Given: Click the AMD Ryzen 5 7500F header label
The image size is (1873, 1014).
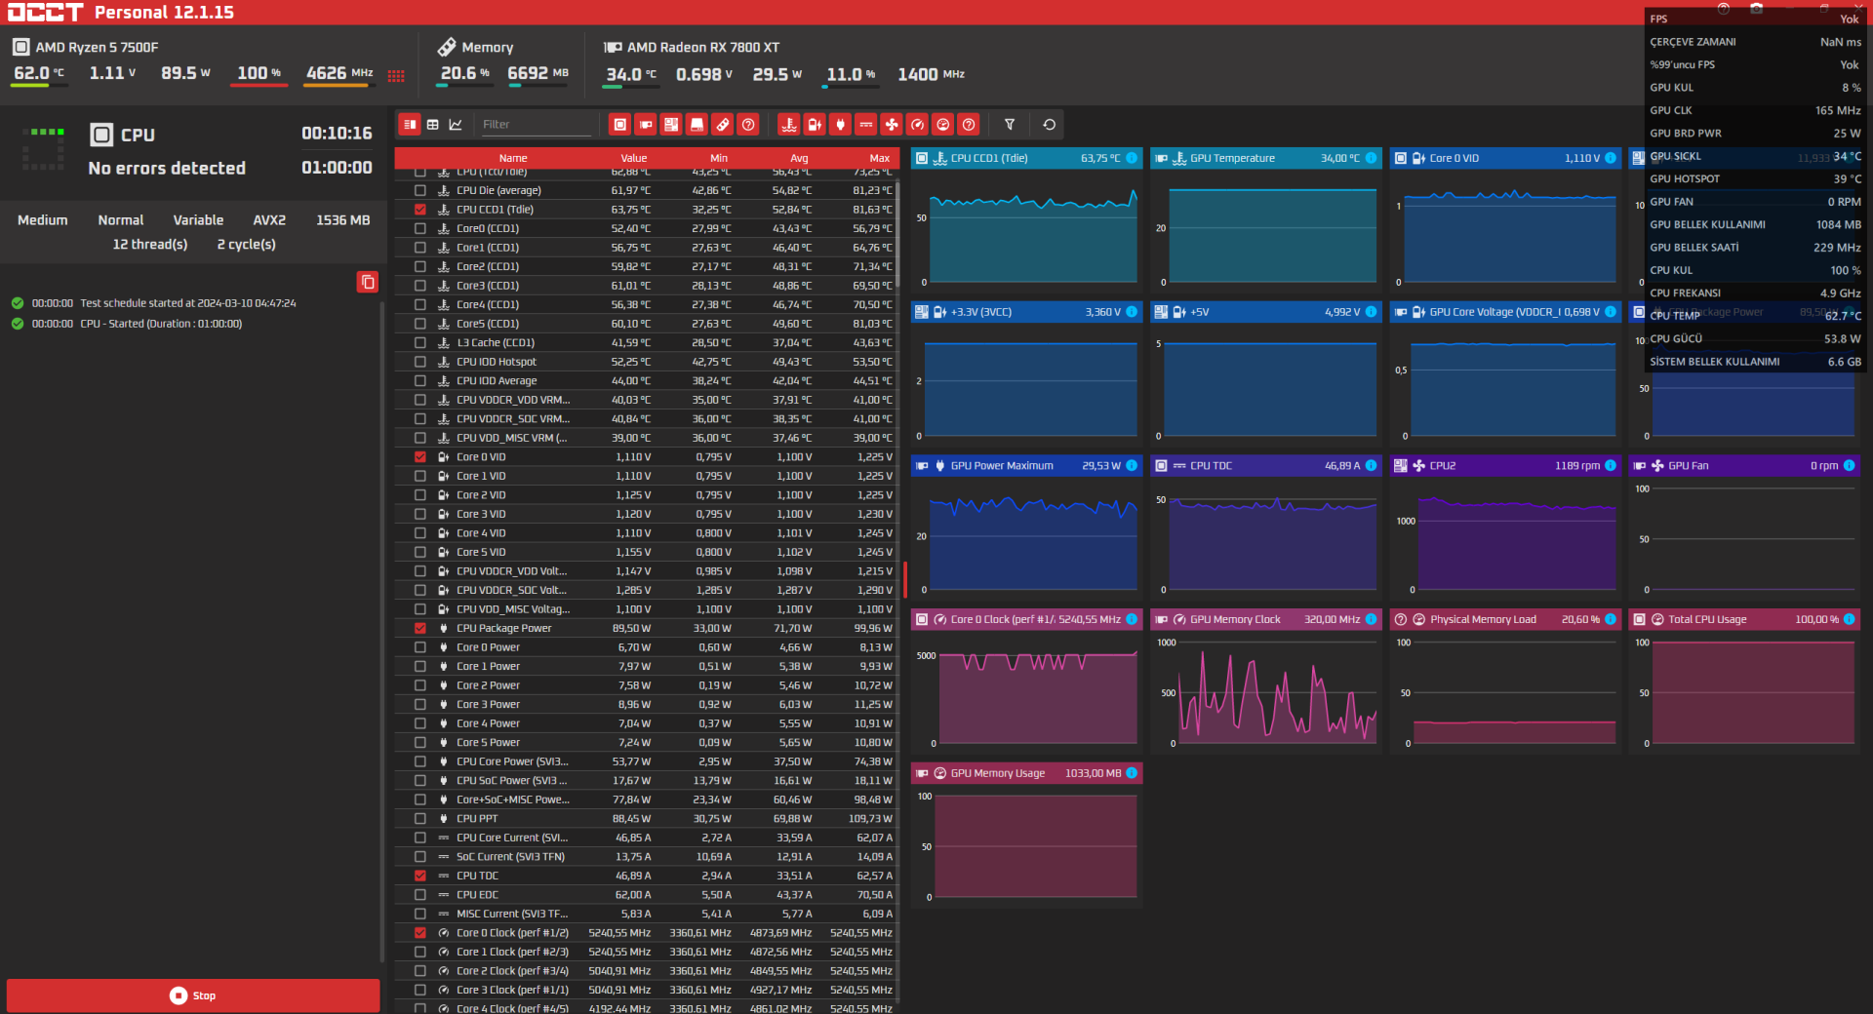Looking at the screenshot, I should coord(97,47).
